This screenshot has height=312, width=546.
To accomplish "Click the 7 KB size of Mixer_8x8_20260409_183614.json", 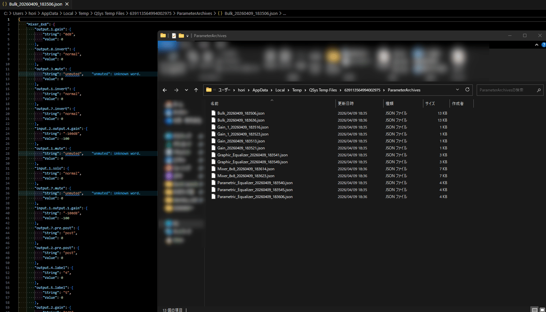I will pyautogui.click(x=443, y=169).
